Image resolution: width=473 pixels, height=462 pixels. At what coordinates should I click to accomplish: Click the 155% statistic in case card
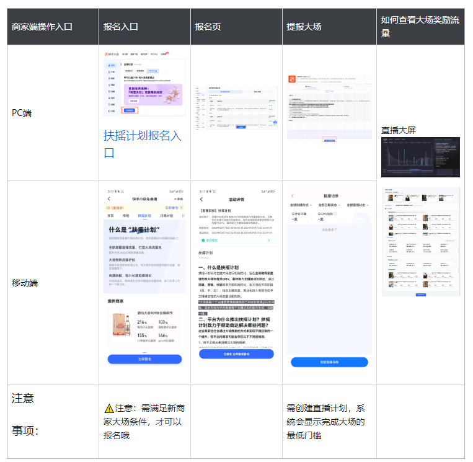[x=142, y=335]
